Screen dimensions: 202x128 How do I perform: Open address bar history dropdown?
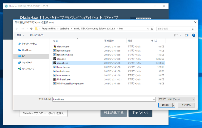tap(148, 29)
